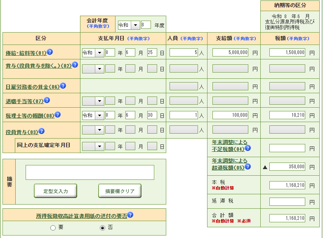The width and height of the screenshot is (323, 238).
Task: Open era dropdown in 税理士等の報酬 row
Action: (x=93, y=115)
